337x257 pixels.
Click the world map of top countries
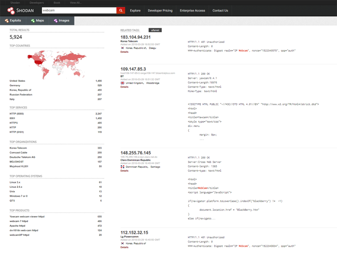pos(57,64)
